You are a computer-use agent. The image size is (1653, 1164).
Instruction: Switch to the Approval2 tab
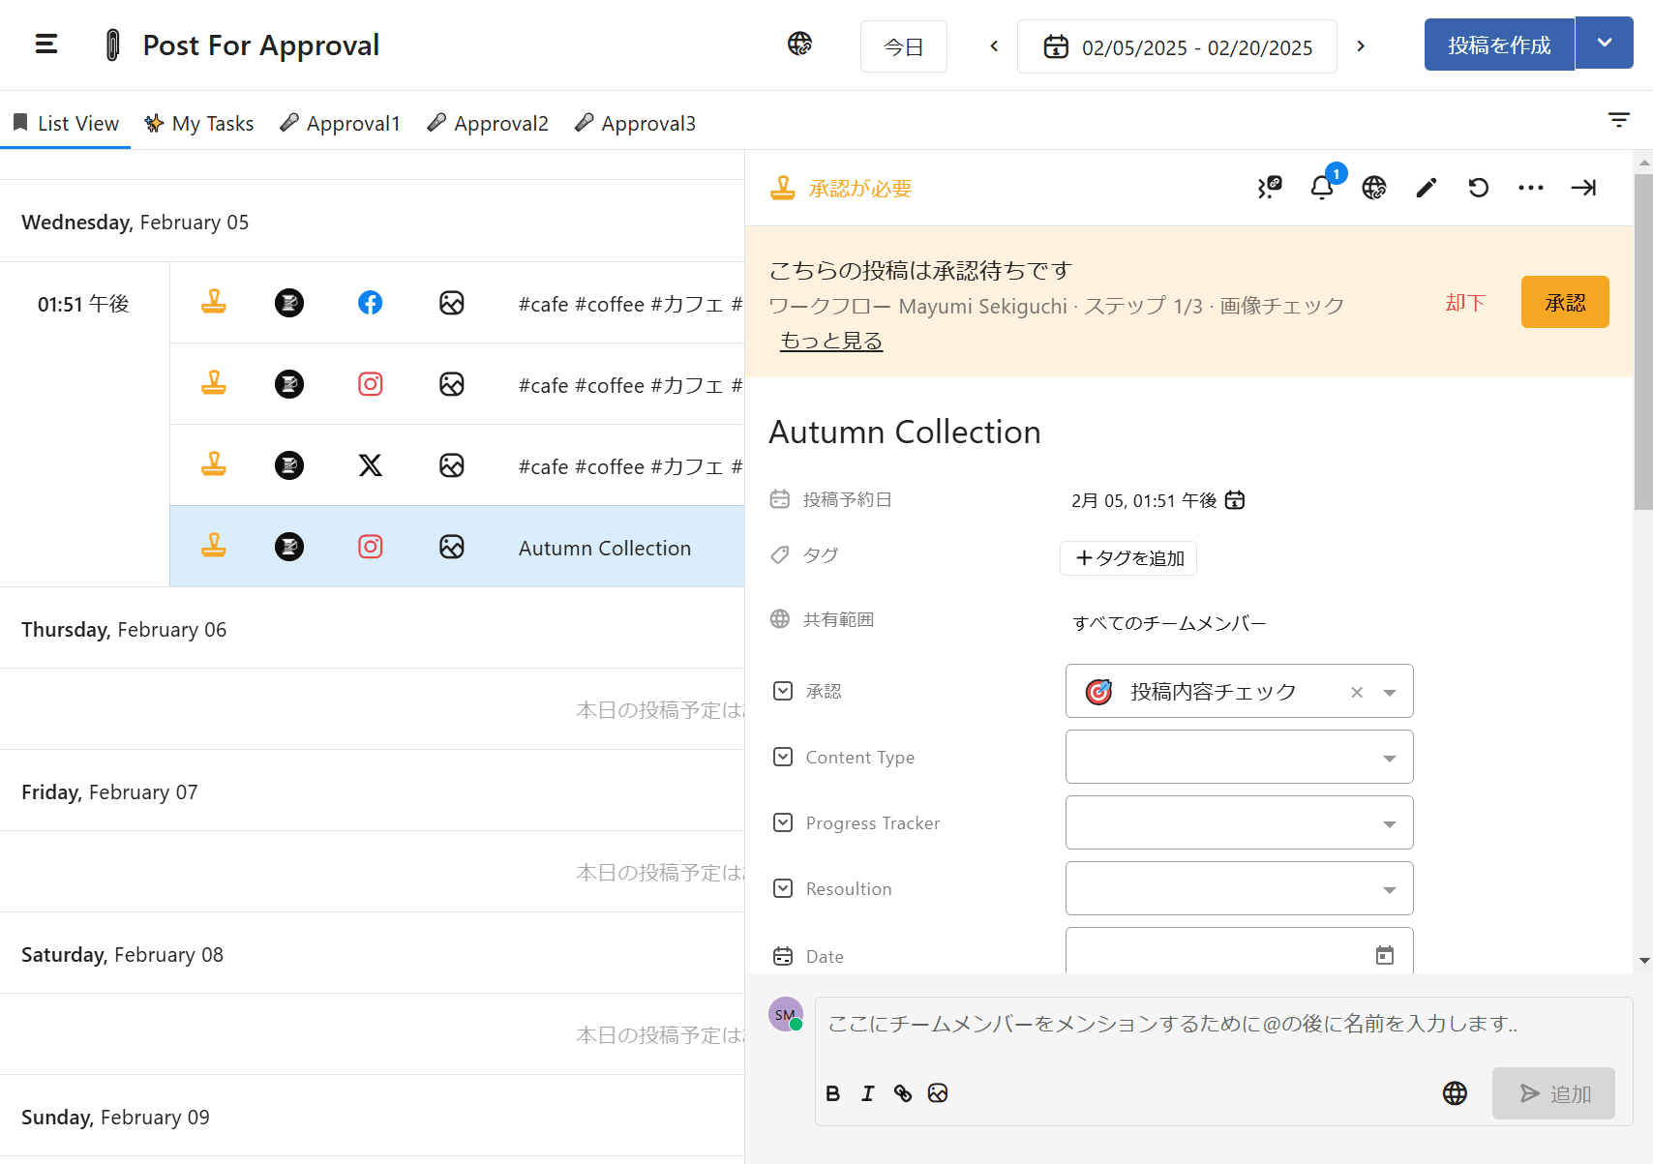coord(489,124)
